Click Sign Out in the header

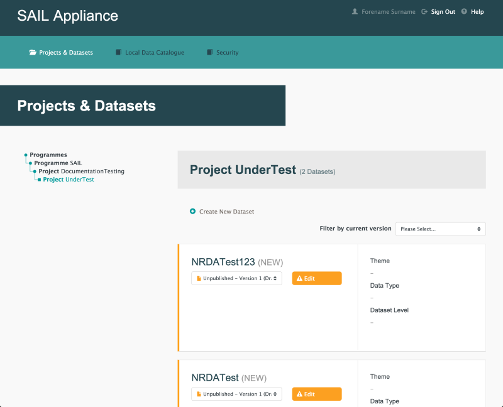tap(442, 11)
